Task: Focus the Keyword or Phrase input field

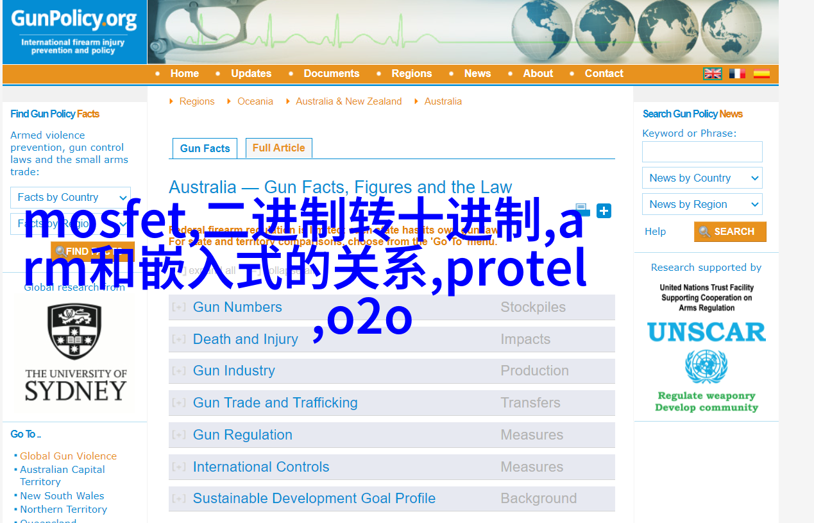Action: coord(702,152)
